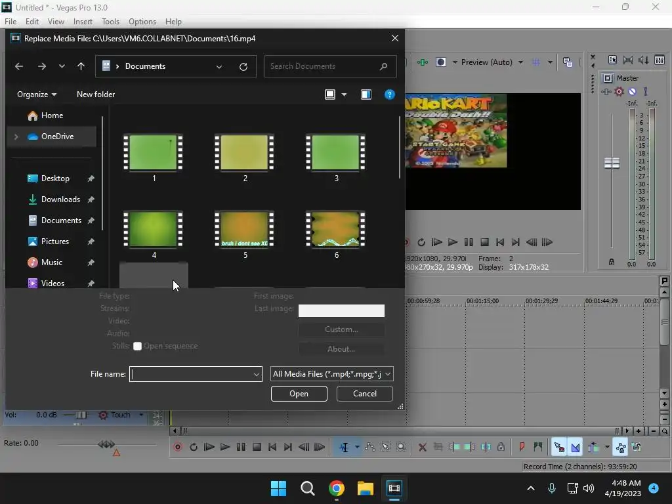Toggle Automatic Crossfades icon

pyautogui.click(x=575, y=447)
